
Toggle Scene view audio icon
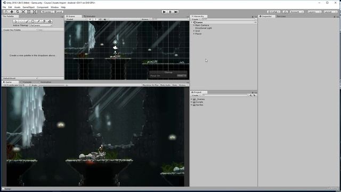(100, 19)
